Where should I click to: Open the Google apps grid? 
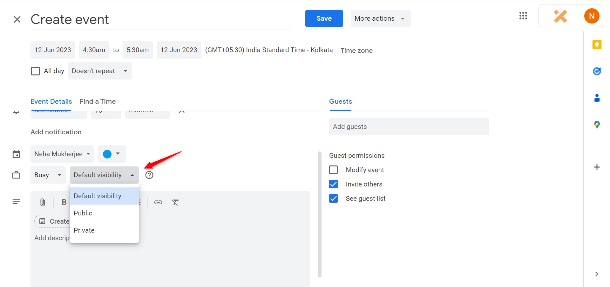[523, 16]
